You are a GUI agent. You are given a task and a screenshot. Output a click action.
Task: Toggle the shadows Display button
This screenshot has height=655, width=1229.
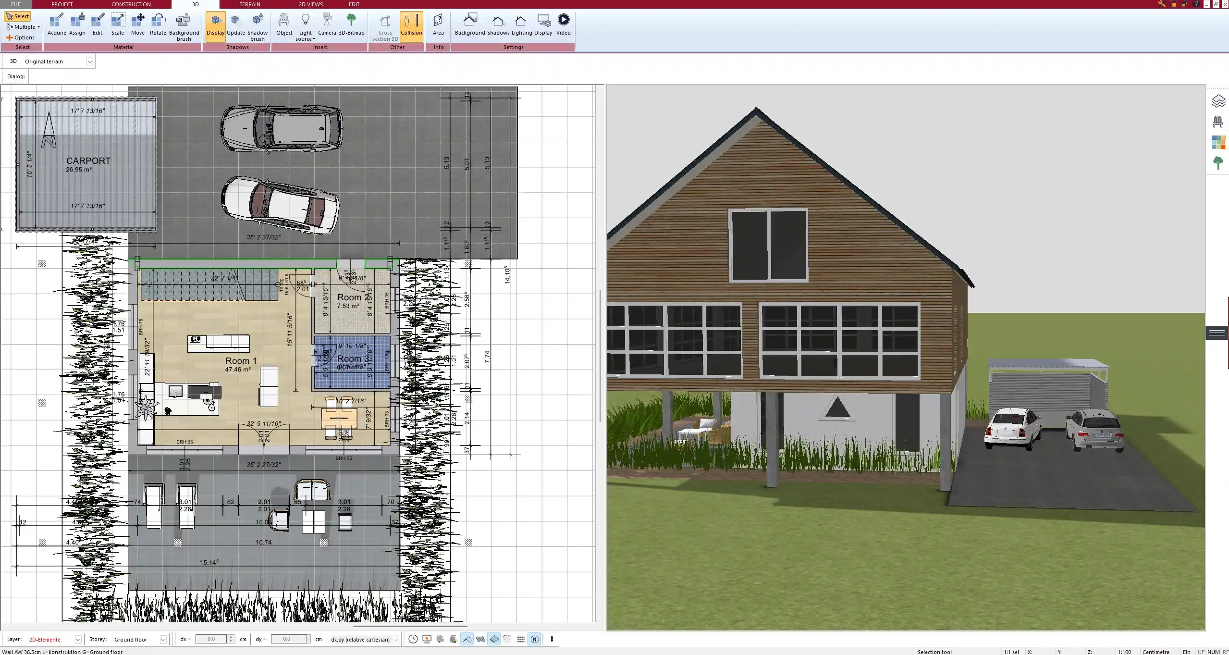(215, 25)
